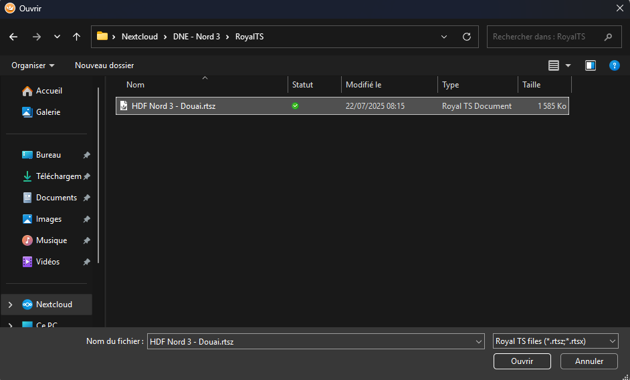Image resolution: width=630 pixels, height=380 pixels.
Task: Open Vidéos quick access folder
Action: (46, 262)
